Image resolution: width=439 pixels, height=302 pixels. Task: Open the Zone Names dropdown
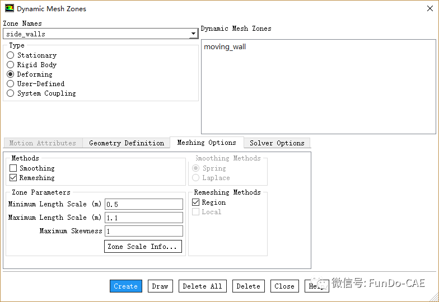[194, 34]
